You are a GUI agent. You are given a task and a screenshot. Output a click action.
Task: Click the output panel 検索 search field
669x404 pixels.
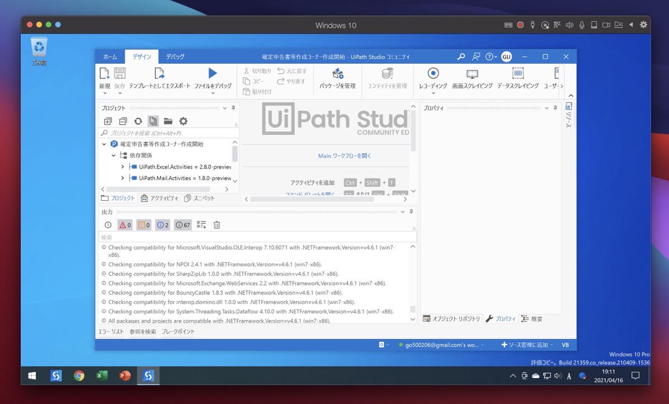[257, 237]
